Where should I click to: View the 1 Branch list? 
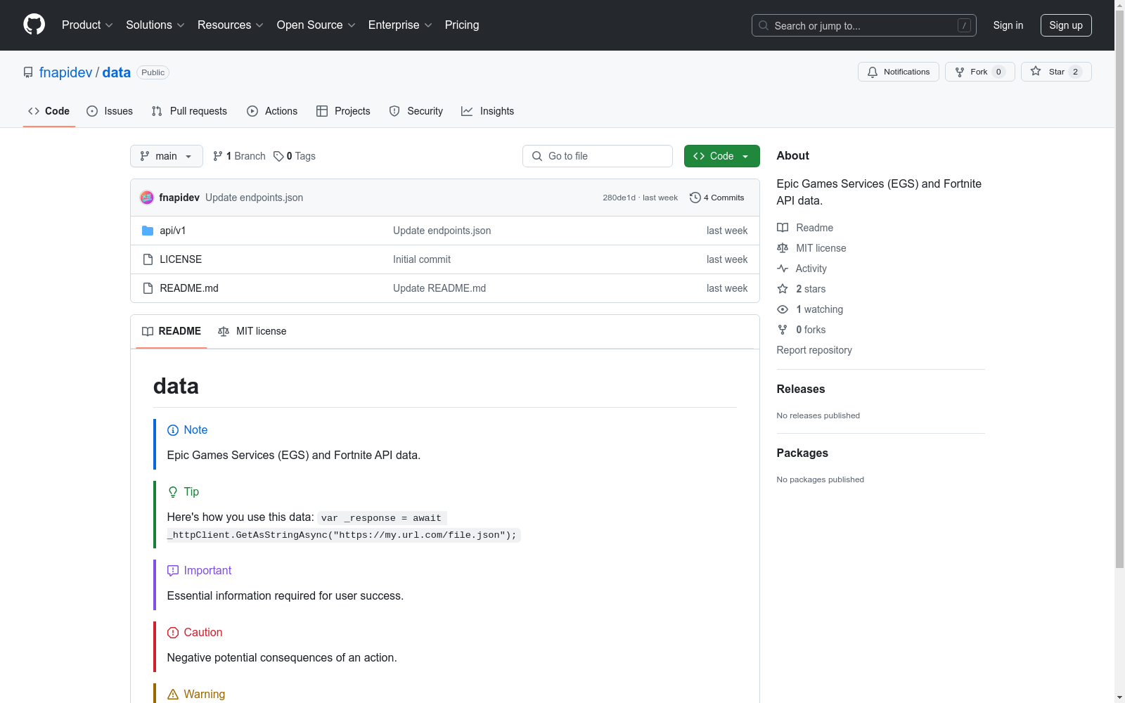point(239,156)
